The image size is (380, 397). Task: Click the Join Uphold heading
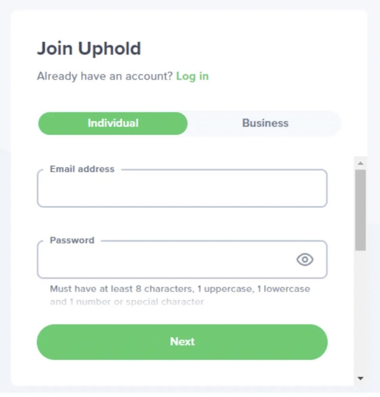coord(89,48)
